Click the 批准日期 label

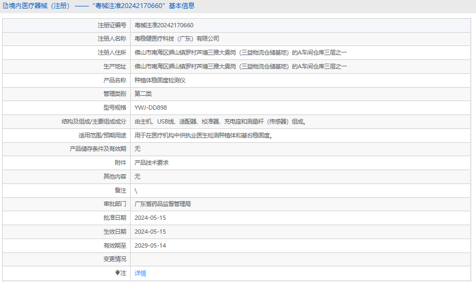pos(115,218)
